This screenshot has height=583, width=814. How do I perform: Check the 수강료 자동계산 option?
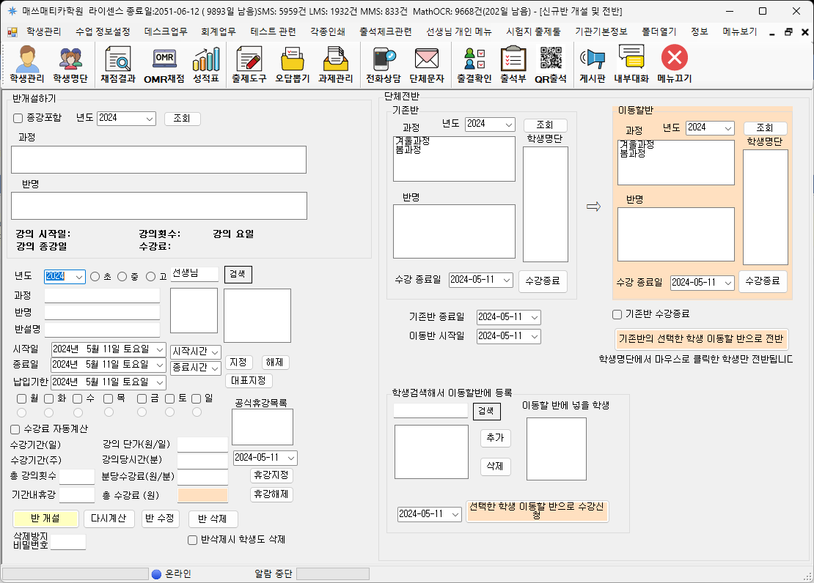tap(15, 429)
